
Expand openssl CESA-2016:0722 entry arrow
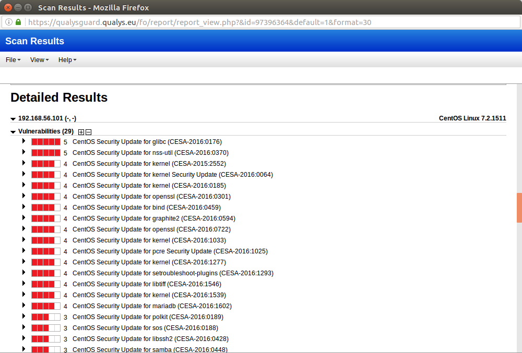click(23, 229)
